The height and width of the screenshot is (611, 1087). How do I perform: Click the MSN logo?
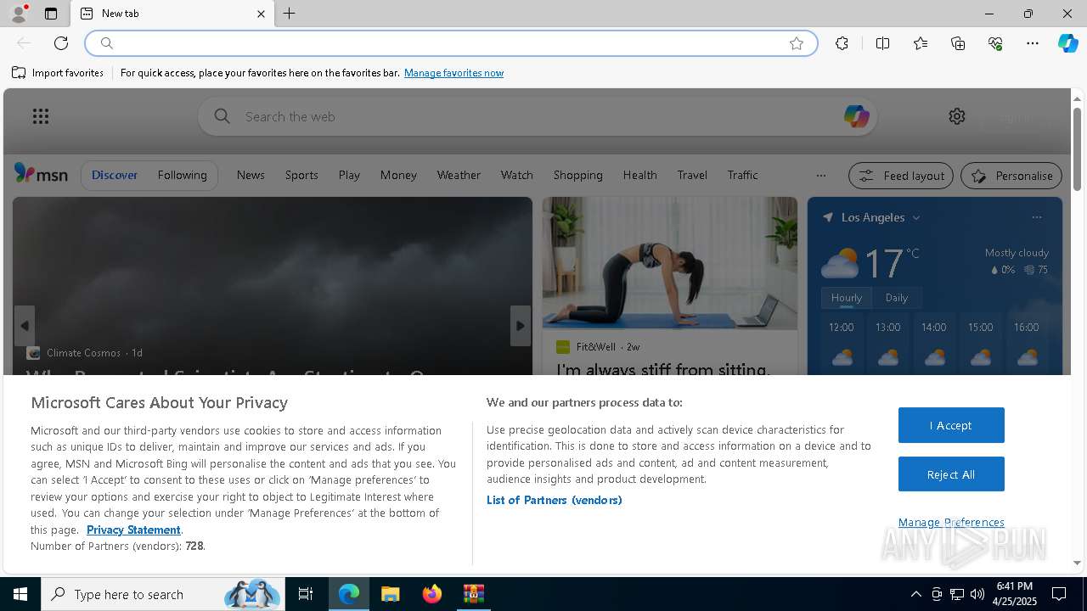[x=41, y=174]
